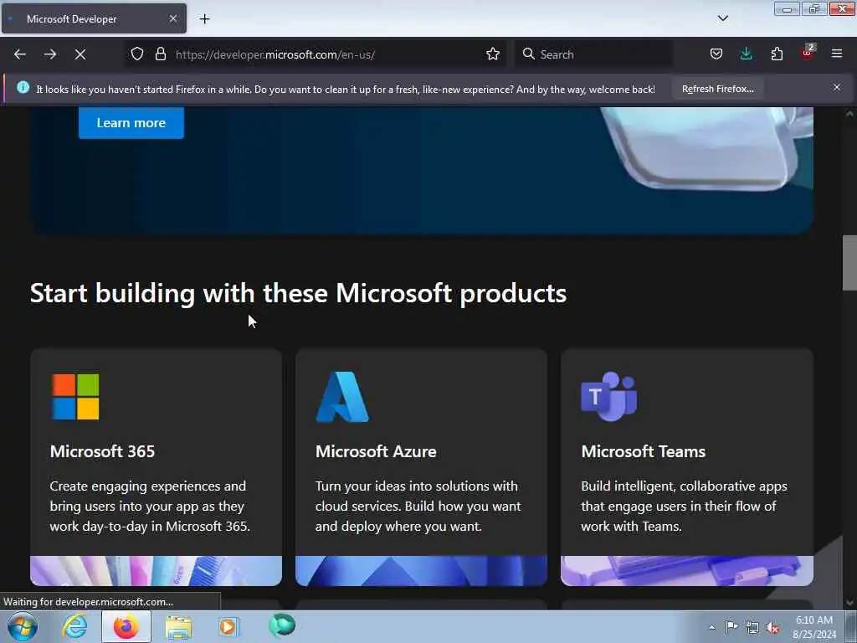
Task: Expand the list all tabs chevron
Action: [722, 18]
